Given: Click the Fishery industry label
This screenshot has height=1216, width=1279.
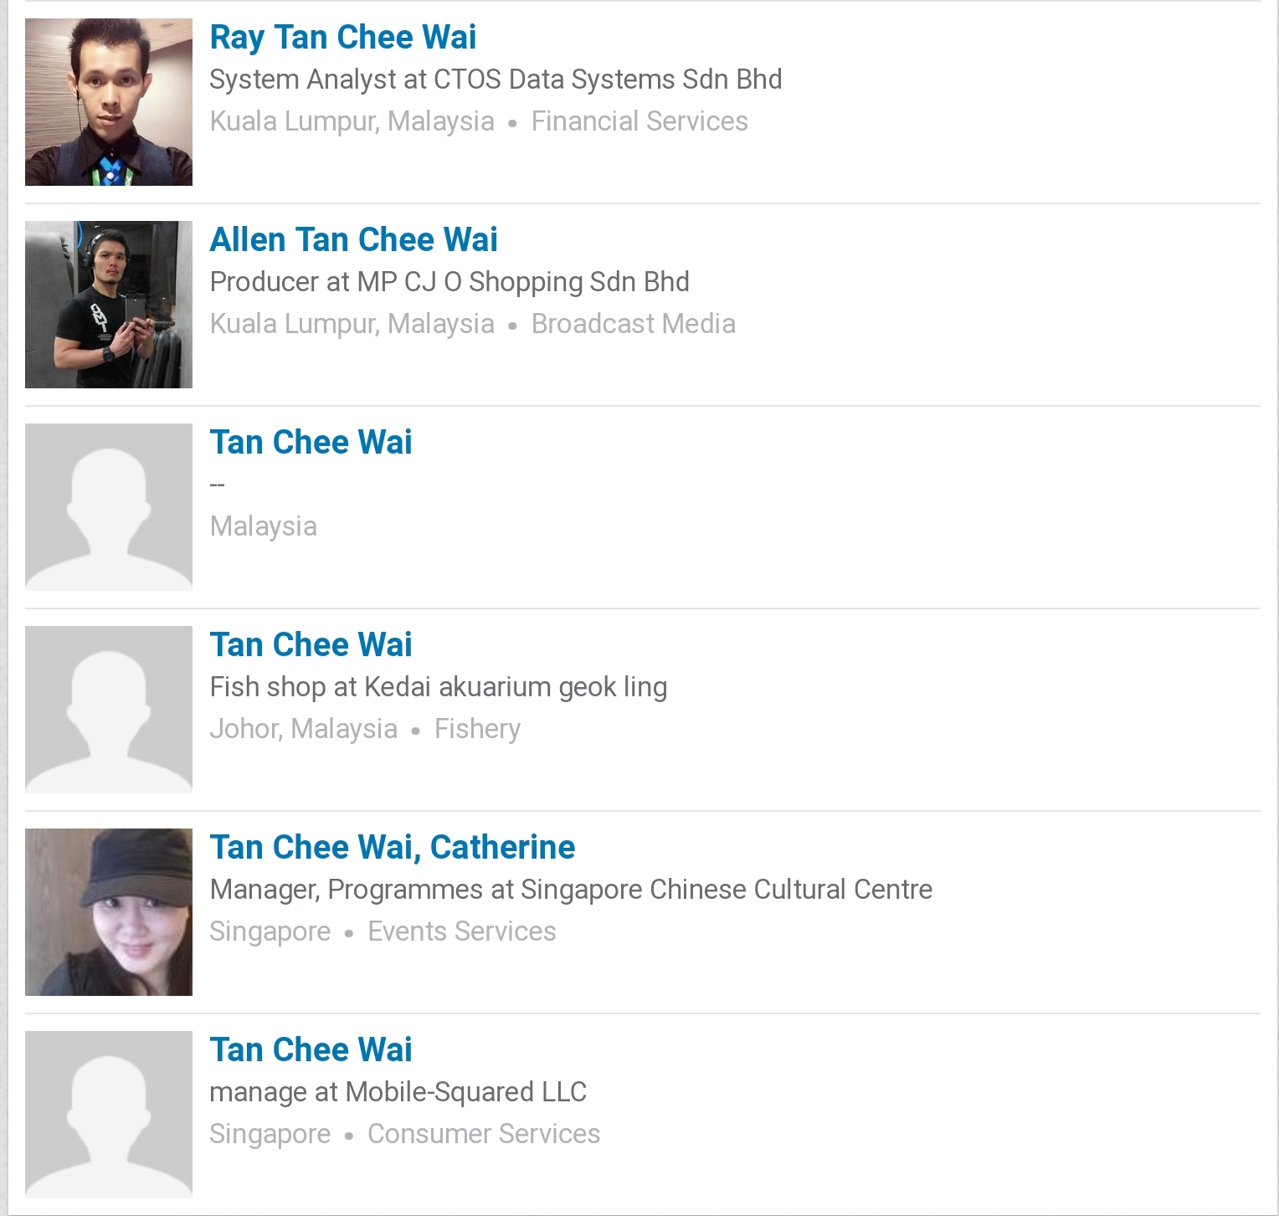Looking at the screenshot, I should pyautogui.click(x=477, y=729).
